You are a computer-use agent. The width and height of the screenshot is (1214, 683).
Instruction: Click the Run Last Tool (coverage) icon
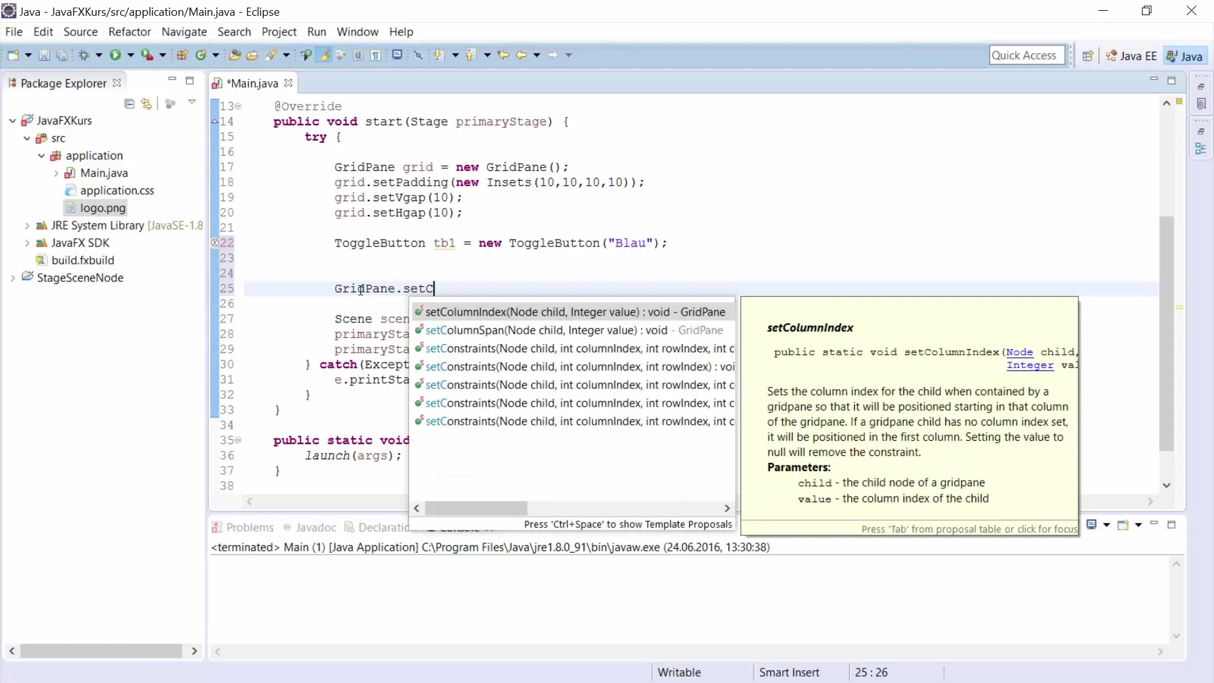click(x=147, y=55)
